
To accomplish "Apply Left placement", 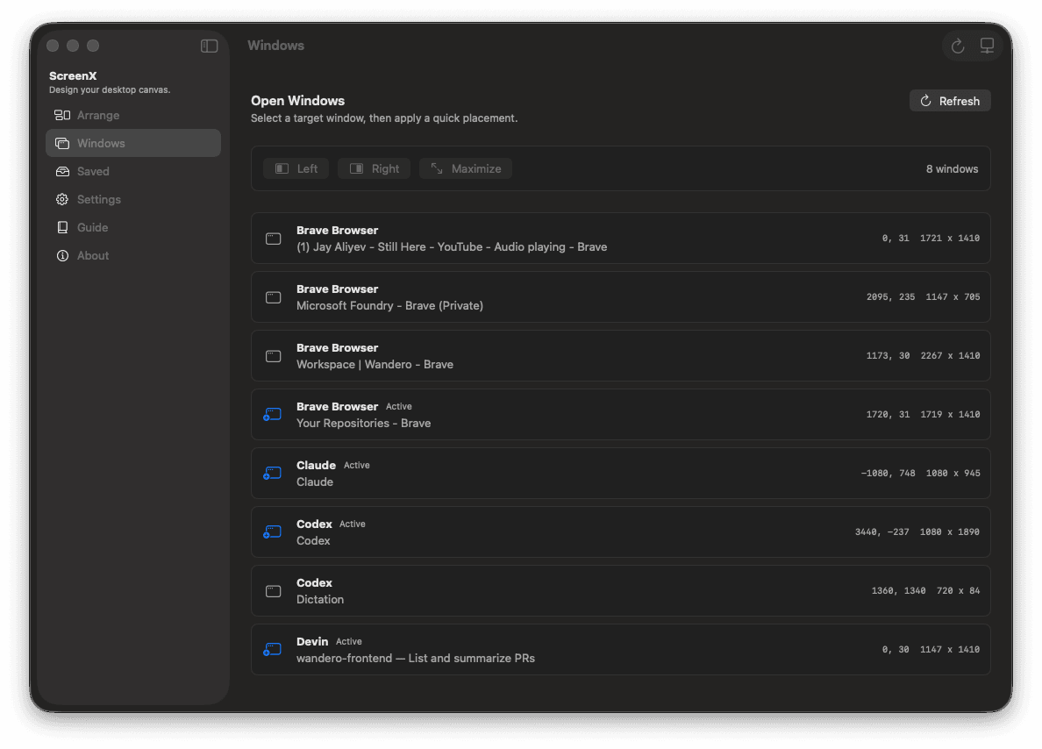I will tap(296, 168).
